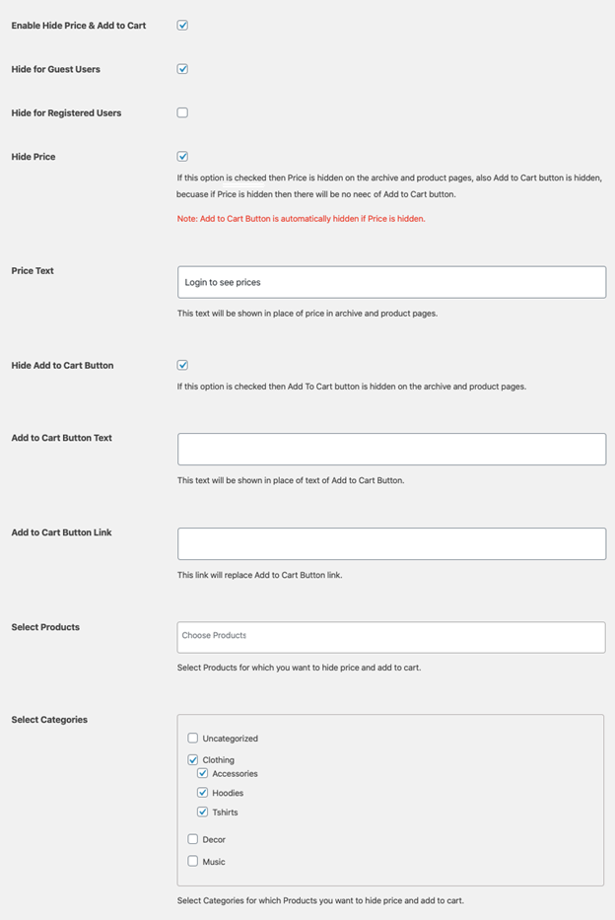The width and height of the screenshot is (615, 920).
Task: Check the Uncategorized category
Action: pyautogui.click(x=193, y=738)
